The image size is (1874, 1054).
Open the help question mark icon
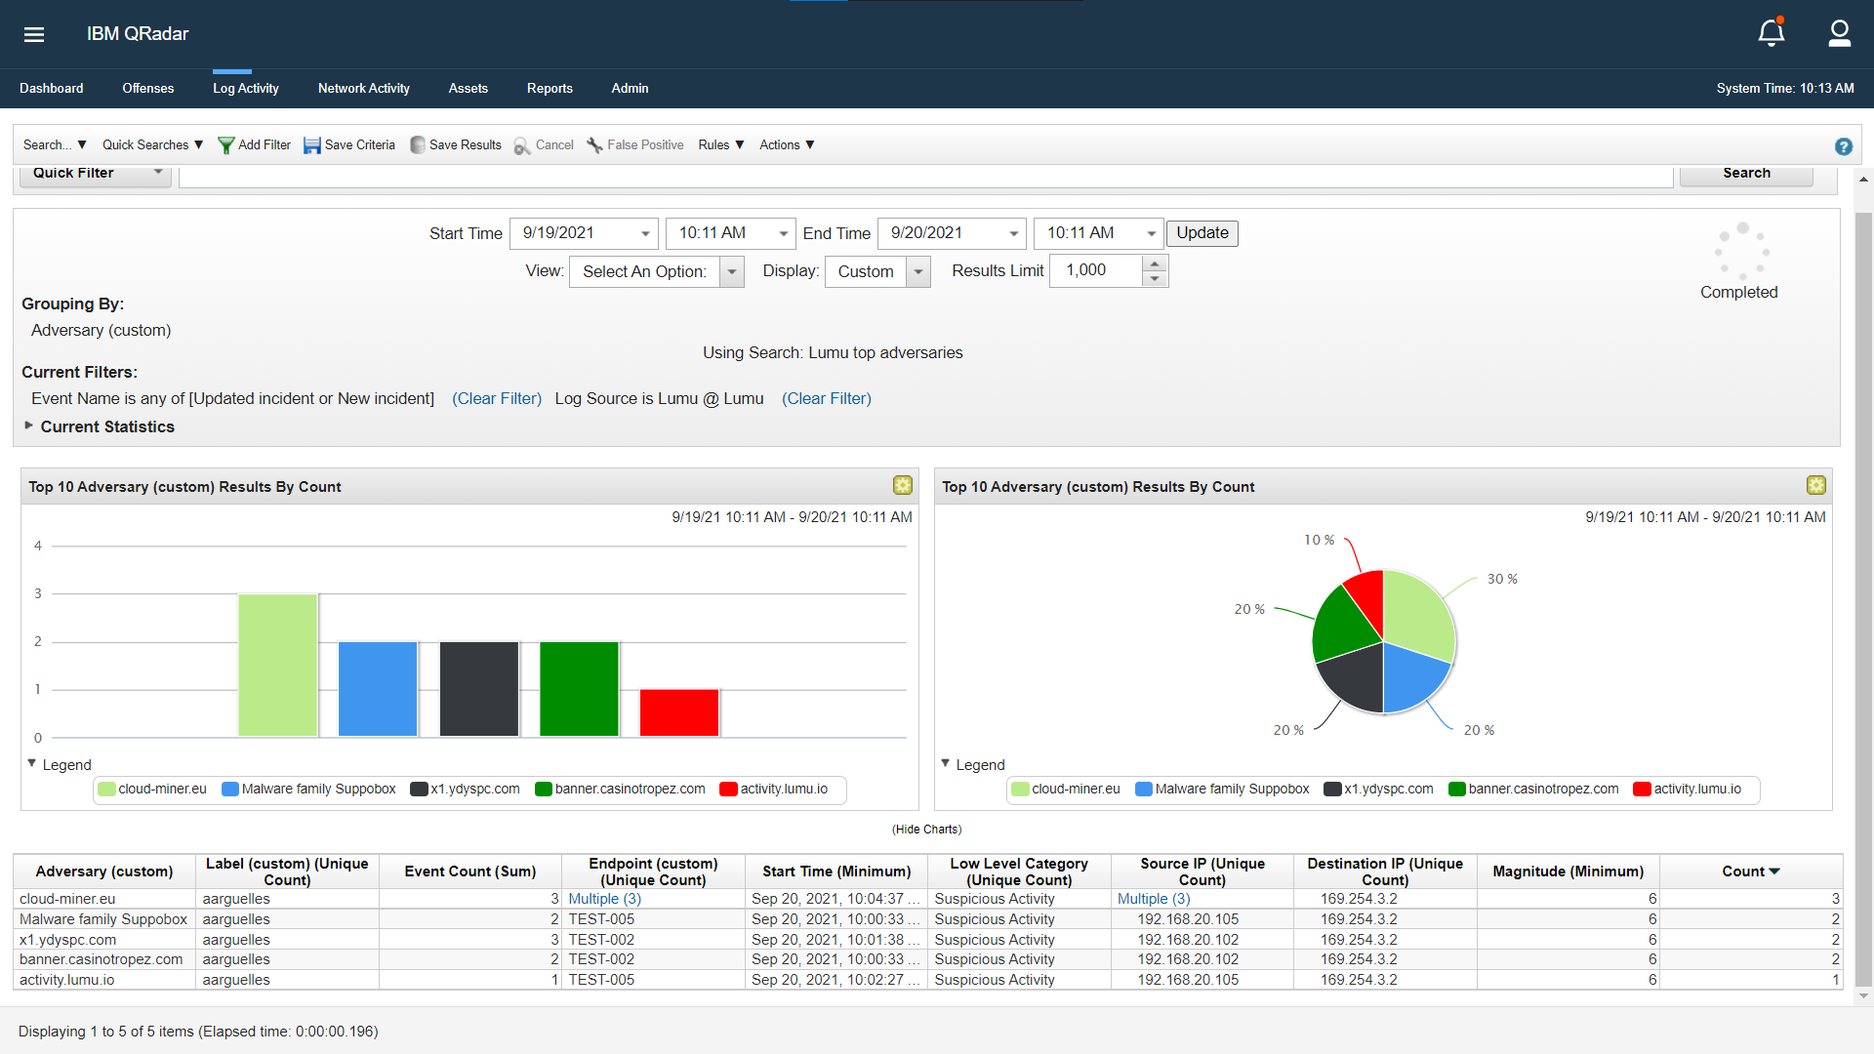(x=1844, y=146)
